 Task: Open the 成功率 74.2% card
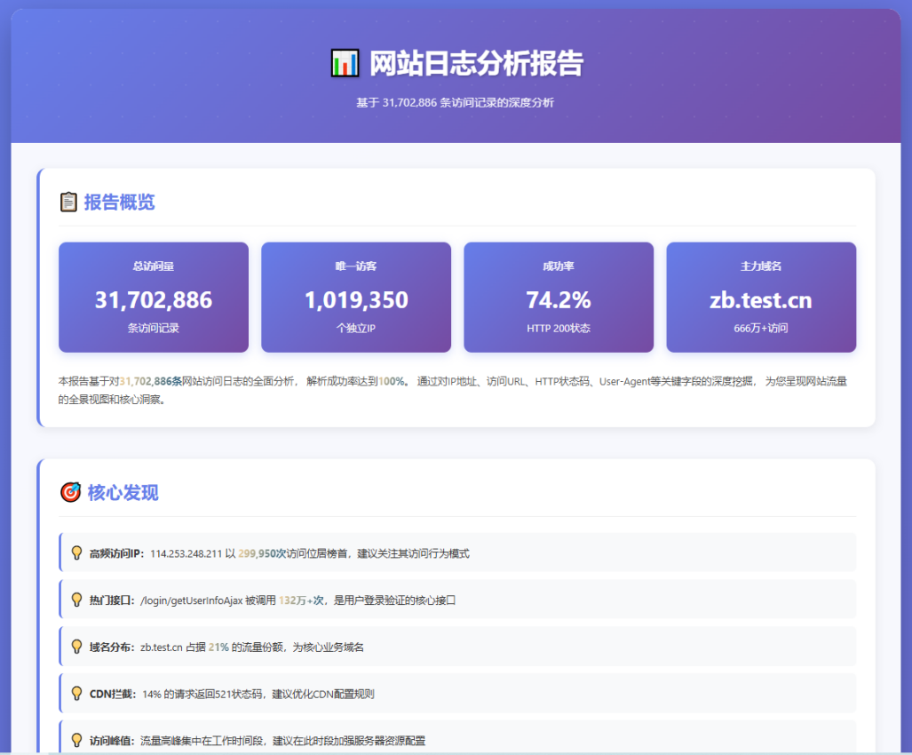559,298
